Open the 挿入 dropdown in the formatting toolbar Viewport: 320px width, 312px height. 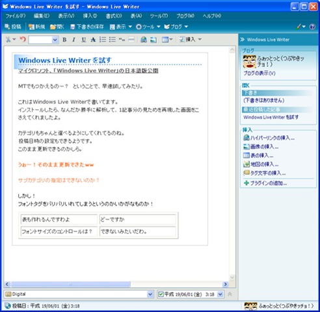pos(191,40)
